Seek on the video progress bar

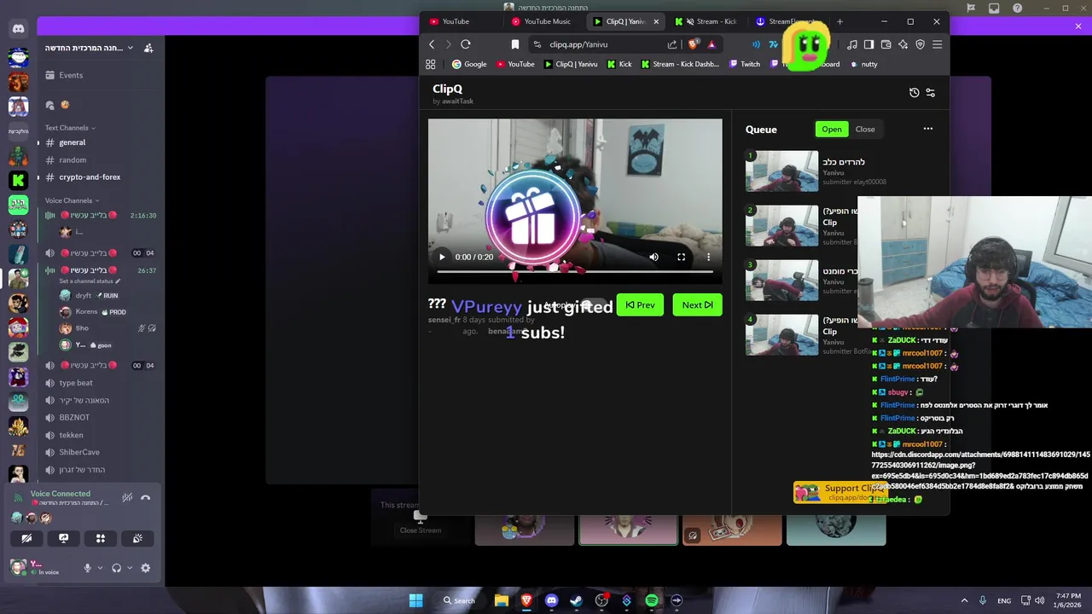pyautogui.click(x=575, y=271)
